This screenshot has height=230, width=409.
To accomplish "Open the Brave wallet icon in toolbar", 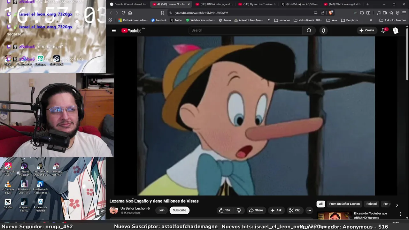I will click(385, 13).
